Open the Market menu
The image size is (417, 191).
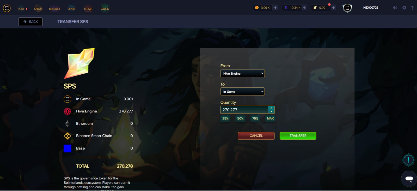[x=55, y=9]
